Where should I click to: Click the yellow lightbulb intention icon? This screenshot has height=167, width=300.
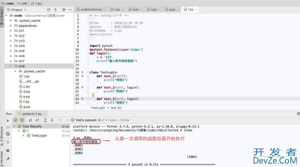tap(93, 95)
